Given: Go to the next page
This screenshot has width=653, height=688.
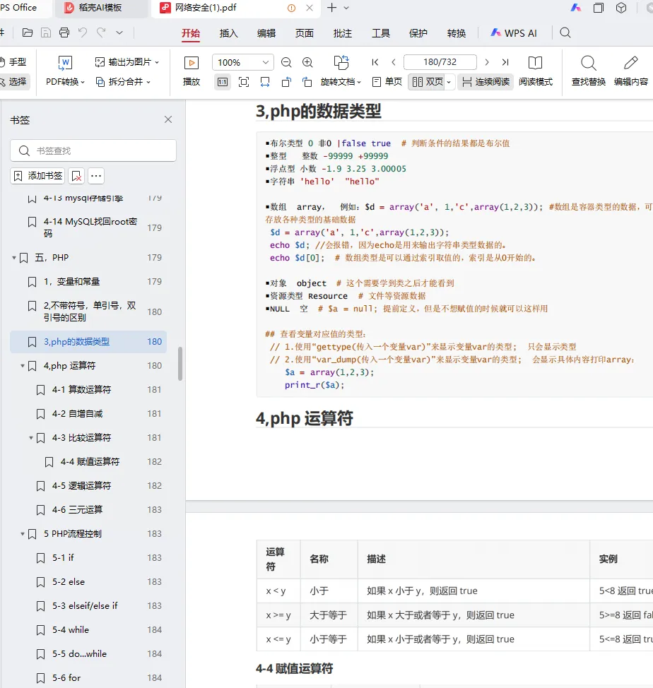Looking at the screenshot, I should click(487, 62).
